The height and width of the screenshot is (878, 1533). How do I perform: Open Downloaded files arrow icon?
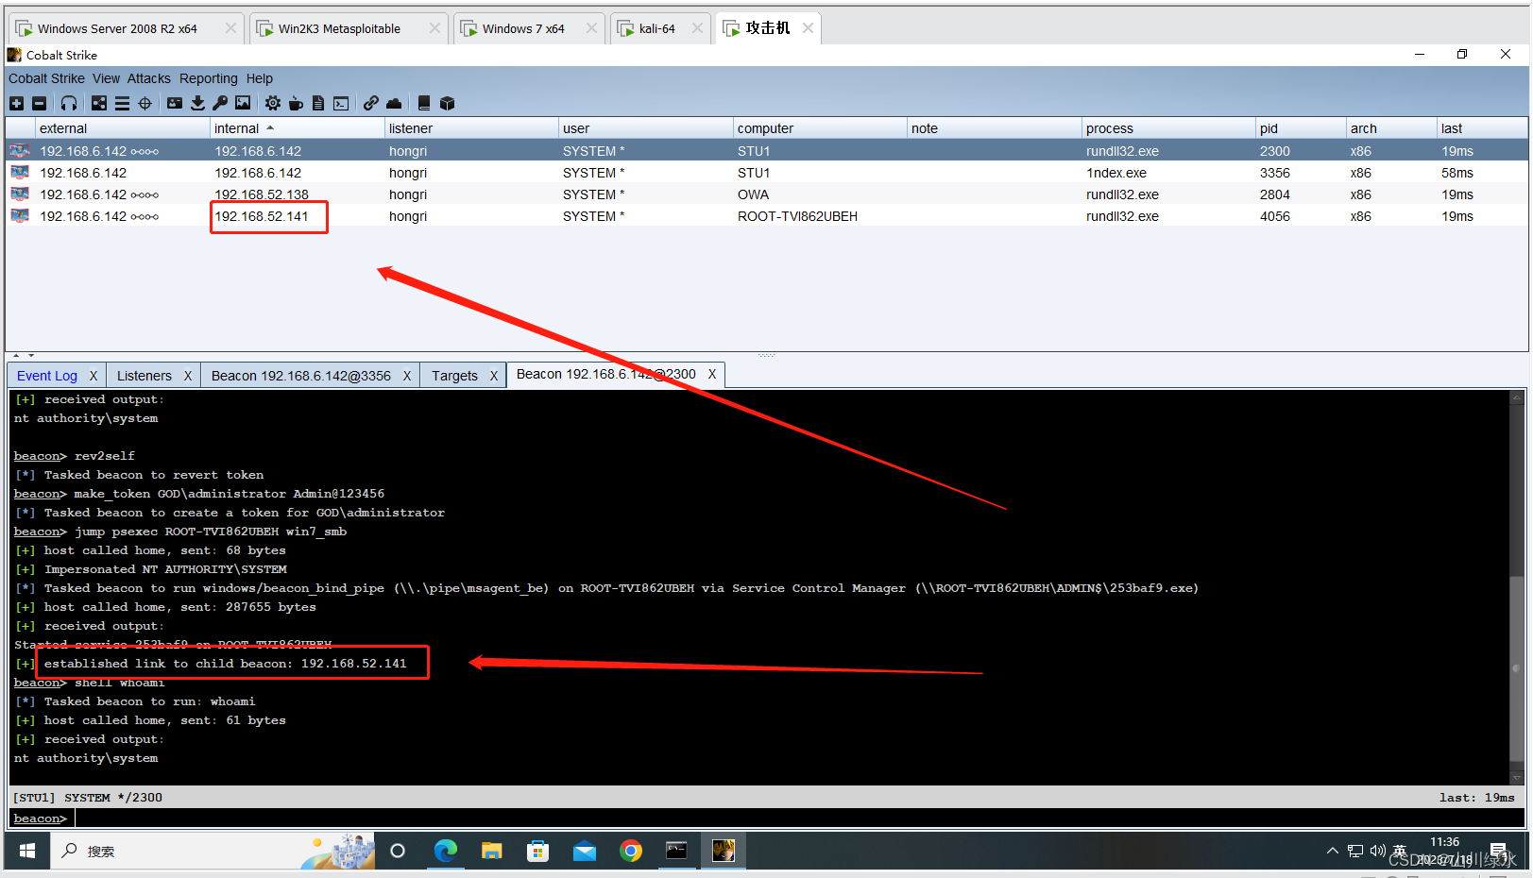[x=197, y=103]
